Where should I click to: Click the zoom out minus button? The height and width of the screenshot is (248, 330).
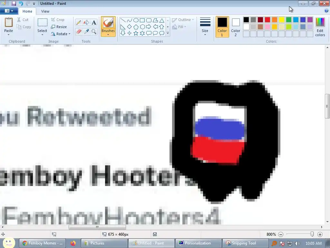click(281, 234)
